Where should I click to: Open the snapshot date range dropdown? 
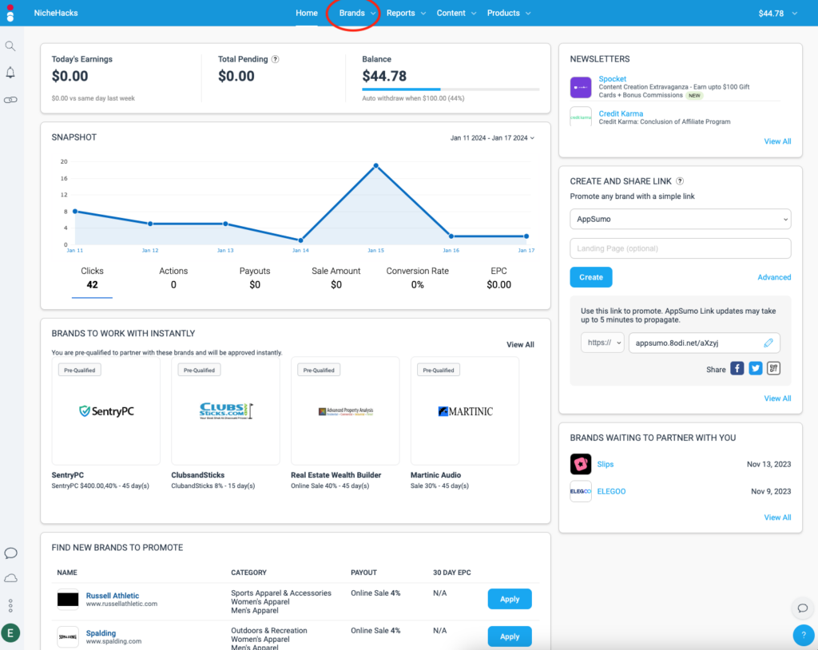pyautogui.click(x=492, y=137)
